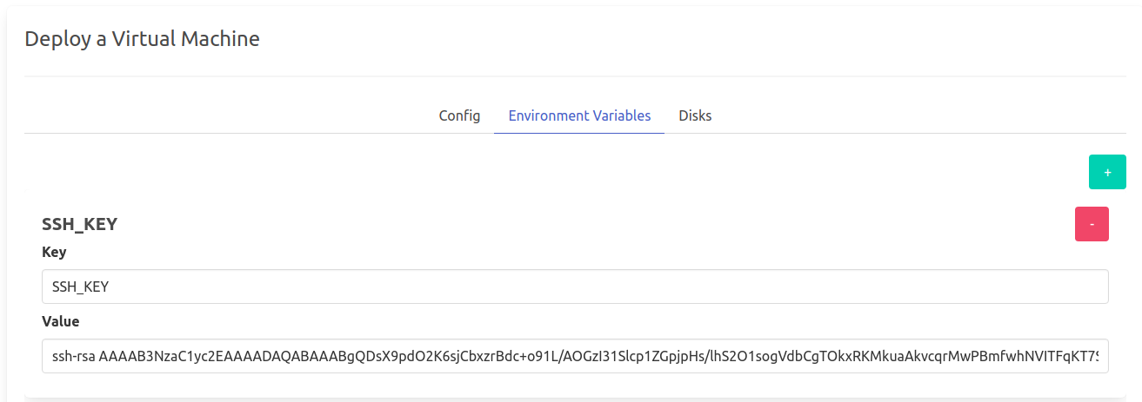Image resolution: width=1142 pixels, height=402 pixels.
Task: Activate the underlined Environment Variables tab
Action: pos(579,115)
